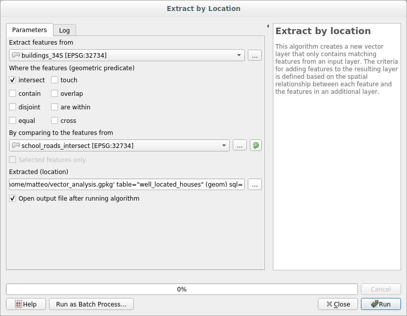407x316 pixels.
Task: Tick the are within checkbox
Action: click(x=55, y=107)
